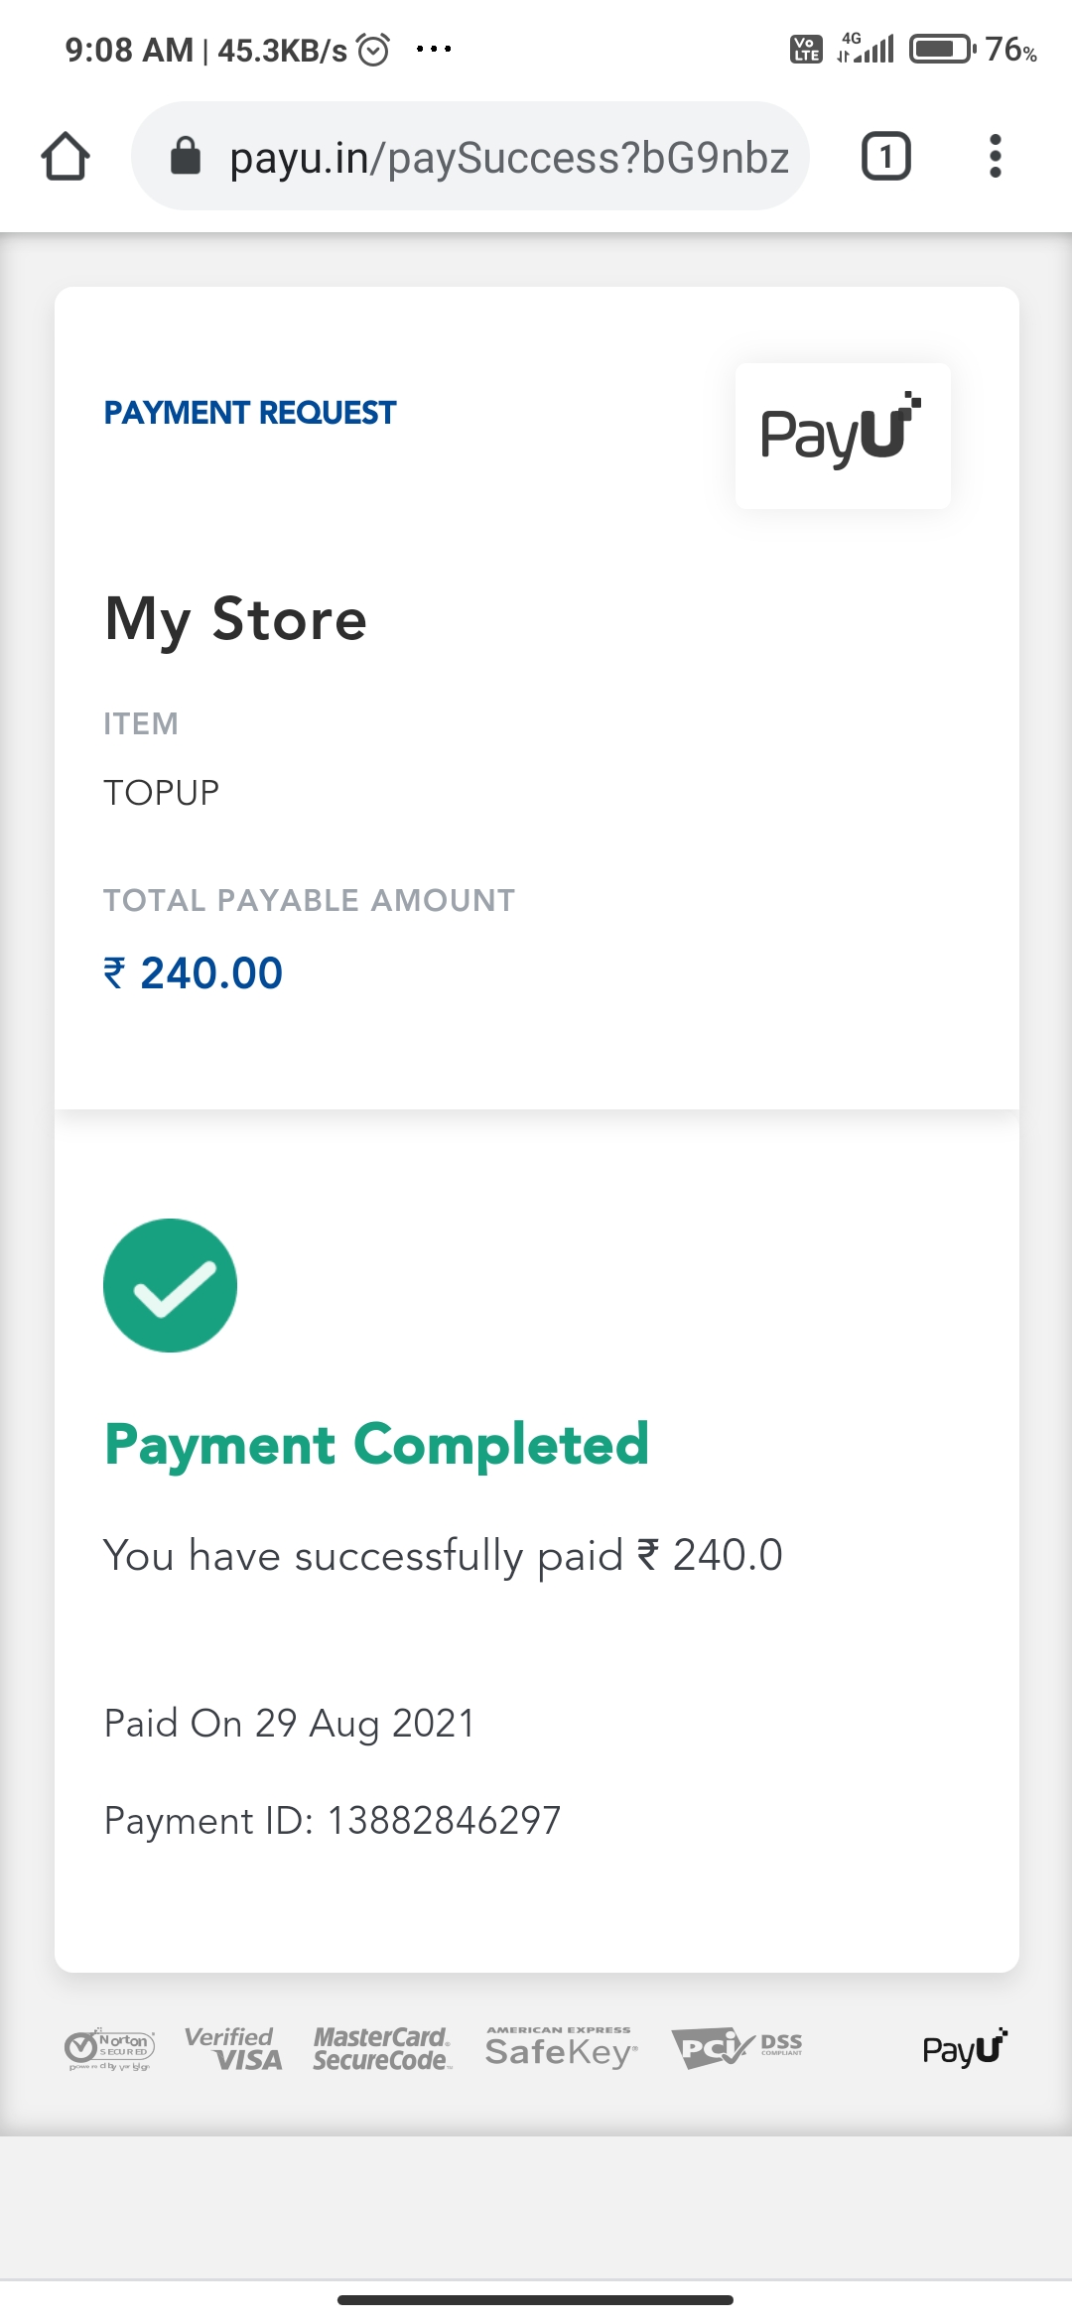Image resolution: width=1072 pixels, height=2322 pixels.
Task: Open the tab switcher showing 1 tab
Action: point(885,157)
